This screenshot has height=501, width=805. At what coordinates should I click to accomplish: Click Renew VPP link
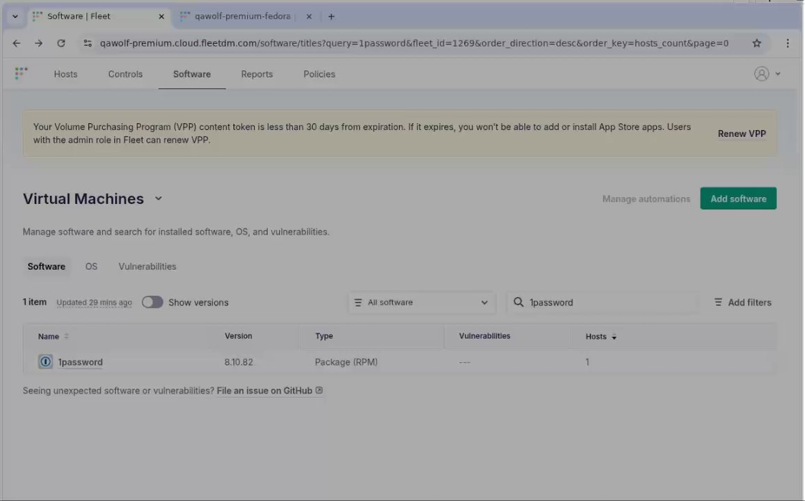point(742,134)
